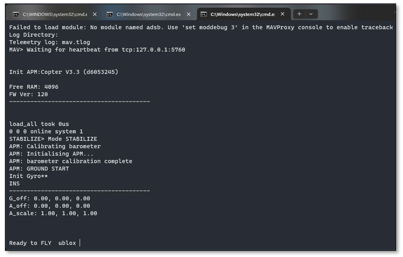403x257 pixels.
Task: Click the cmd icon on the second tab
Action: (110, 14)
